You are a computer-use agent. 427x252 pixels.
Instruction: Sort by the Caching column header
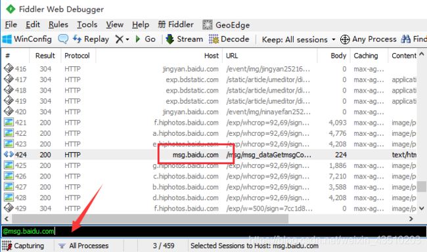(366, 56)
